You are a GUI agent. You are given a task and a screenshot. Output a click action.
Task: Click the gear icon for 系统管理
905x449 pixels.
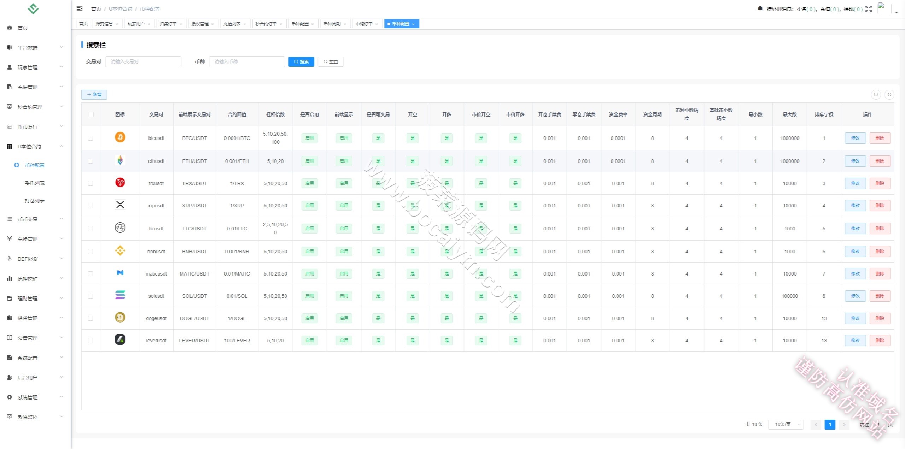click(10, 397)
